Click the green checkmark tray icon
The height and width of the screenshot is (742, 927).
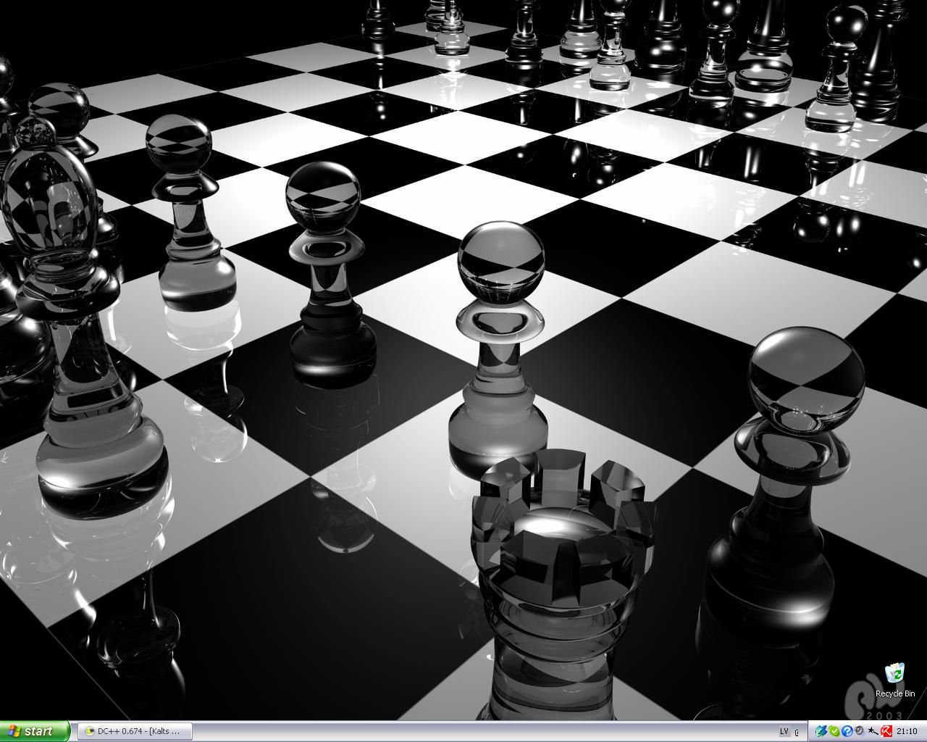[834, 731]
